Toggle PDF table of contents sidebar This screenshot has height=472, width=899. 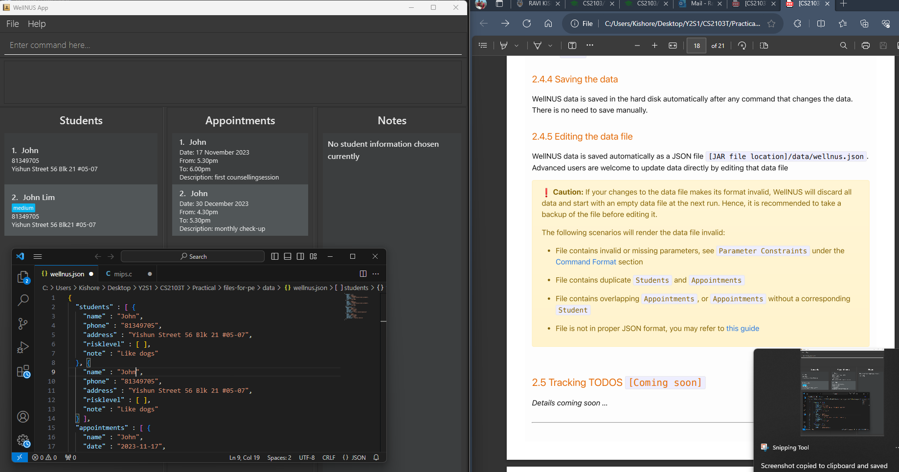[x=483, y=45]
